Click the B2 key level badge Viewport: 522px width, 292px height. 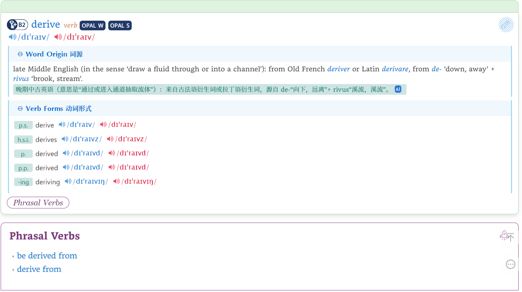pos(17,25)
